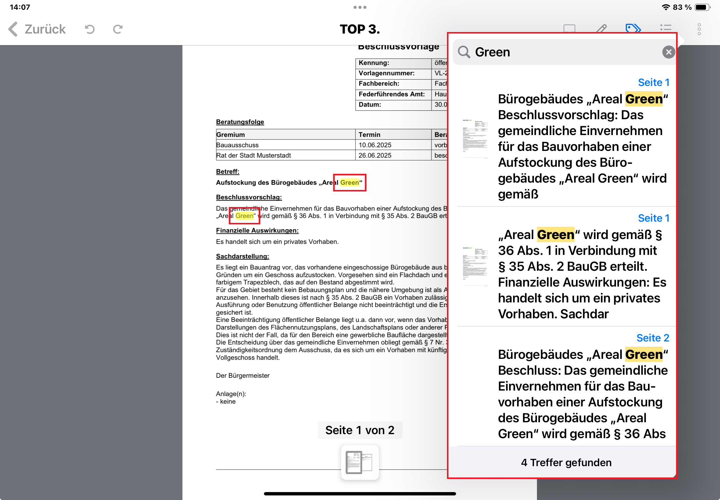Tap the battery status indicator
Viewport: 720px width, 500px height.
coord(702,7)
